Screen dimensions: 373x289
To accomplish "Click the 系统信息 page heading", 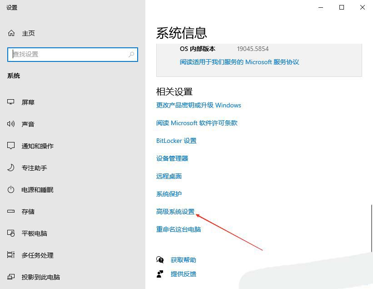I will click(181, 33).
